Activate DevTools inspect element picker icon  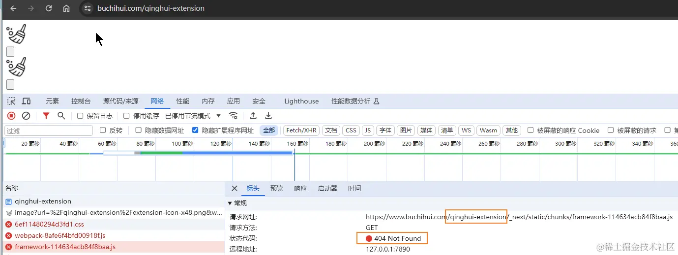tap(11, 101)
